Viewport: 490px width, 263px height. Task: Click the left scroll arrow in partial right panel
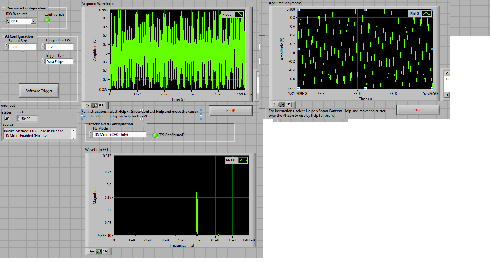pyautogui.click(x=447, y=95)
